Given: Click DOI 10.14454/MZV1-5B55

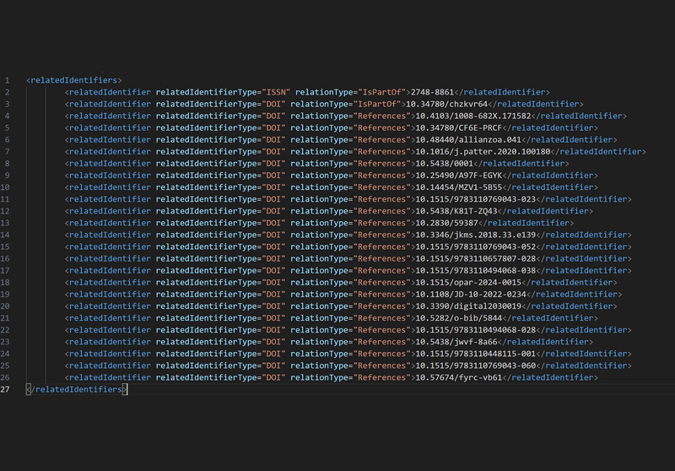Looking at the screenshot, I should pyautogui.click(x=459, y=187).
